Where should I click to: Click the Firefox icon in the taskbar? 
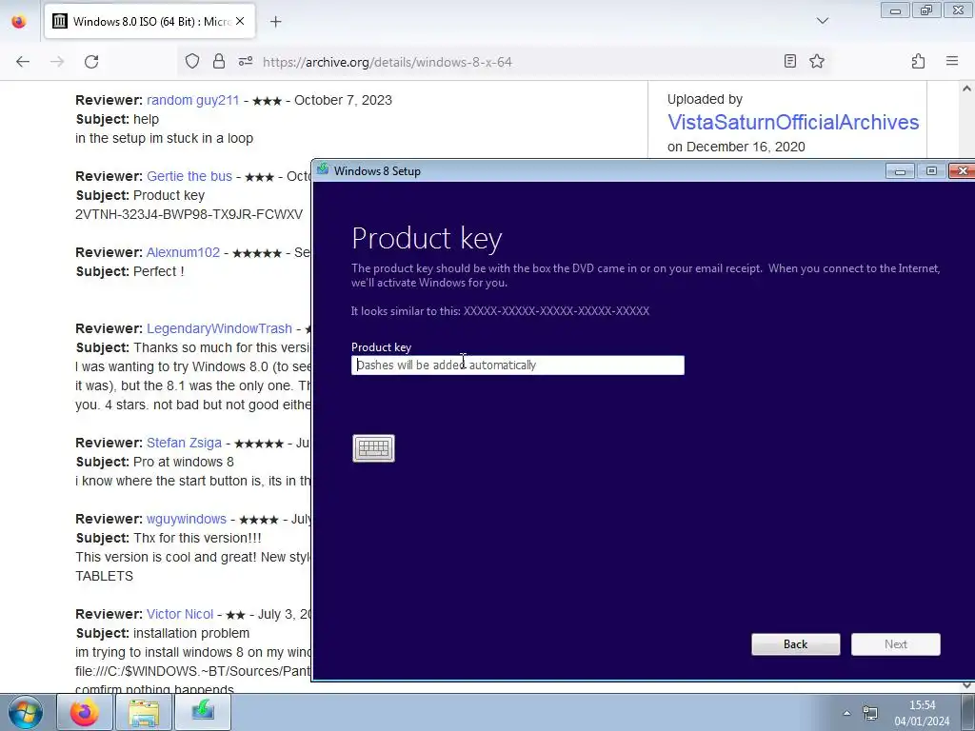(x=85, y=712)
